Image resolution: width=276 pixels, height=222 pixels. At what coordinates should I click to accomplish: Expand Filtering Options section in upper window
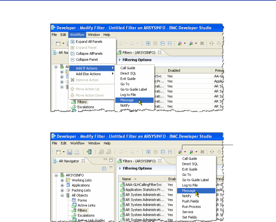(x=120, y=60)
